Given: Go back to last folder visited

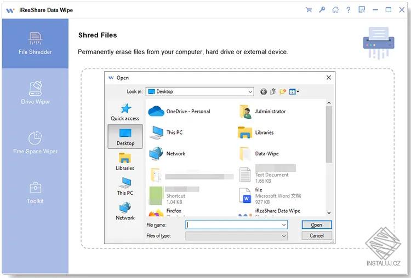Looking at the screenshot, I should tap(264, 91).
